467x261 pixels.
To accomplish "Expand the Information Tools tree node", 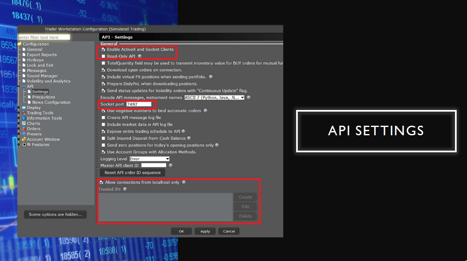I will [x=19, y=118].
